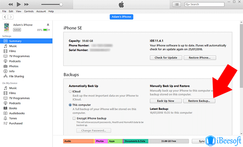Expand search options dropdown magnifier
243x147 pixels.
pyautogui.click(x=188, y=4)
